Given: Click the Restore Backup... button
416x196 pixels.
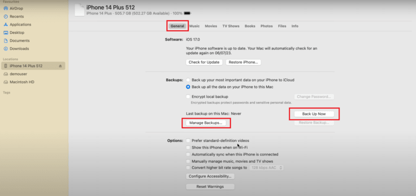Looking at the screenshot, I should click(x=314, y=123).
